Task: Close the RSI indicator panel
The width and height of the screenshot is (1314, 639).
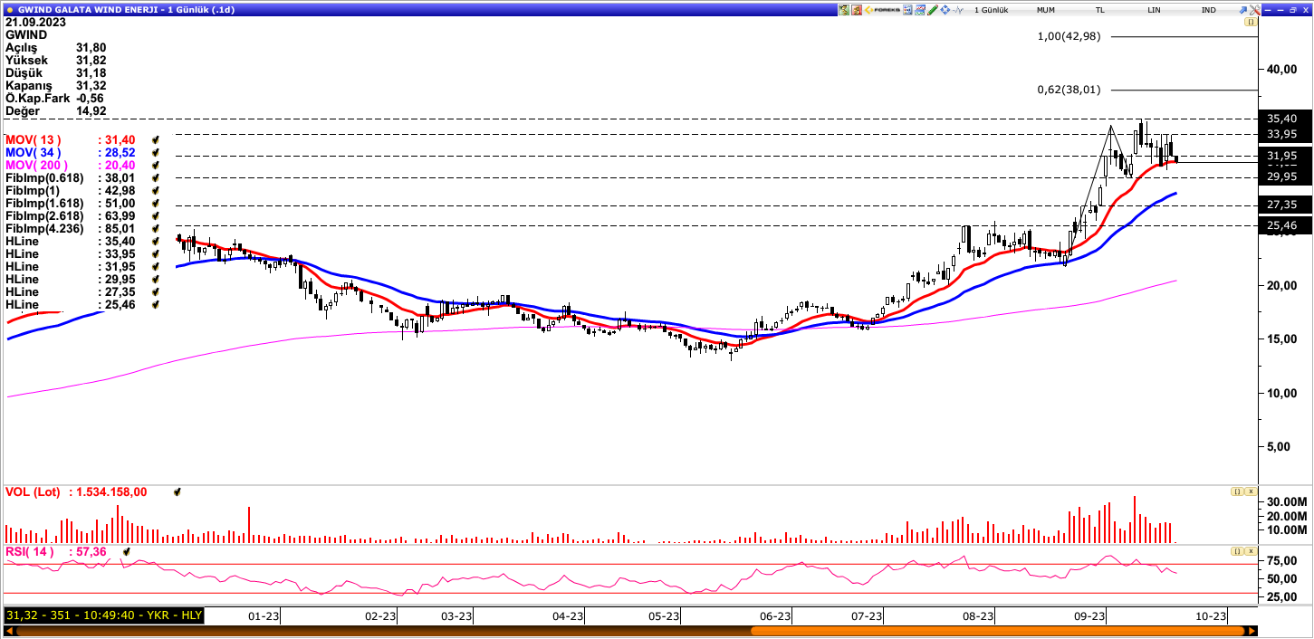Action: (1250, 550)
